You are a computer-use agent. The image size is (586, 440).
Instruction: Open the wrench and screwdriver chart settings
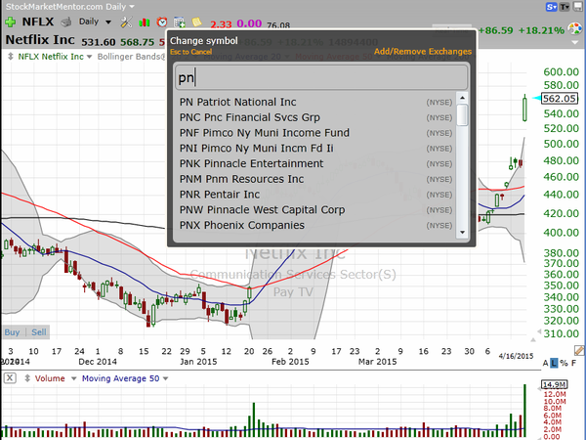pos(126,22)
